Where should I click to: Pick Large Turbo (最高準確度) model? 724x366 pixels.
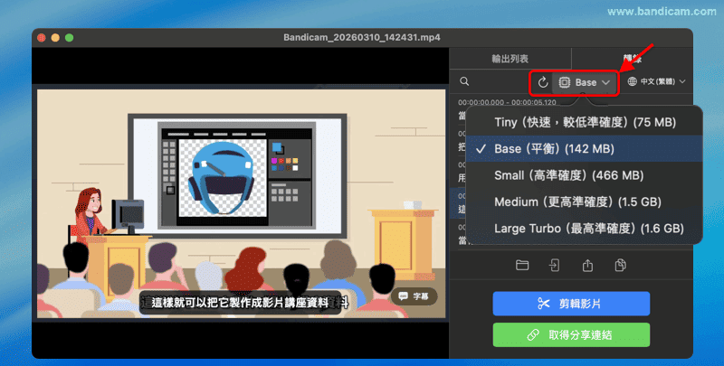[x=584, y=228]
